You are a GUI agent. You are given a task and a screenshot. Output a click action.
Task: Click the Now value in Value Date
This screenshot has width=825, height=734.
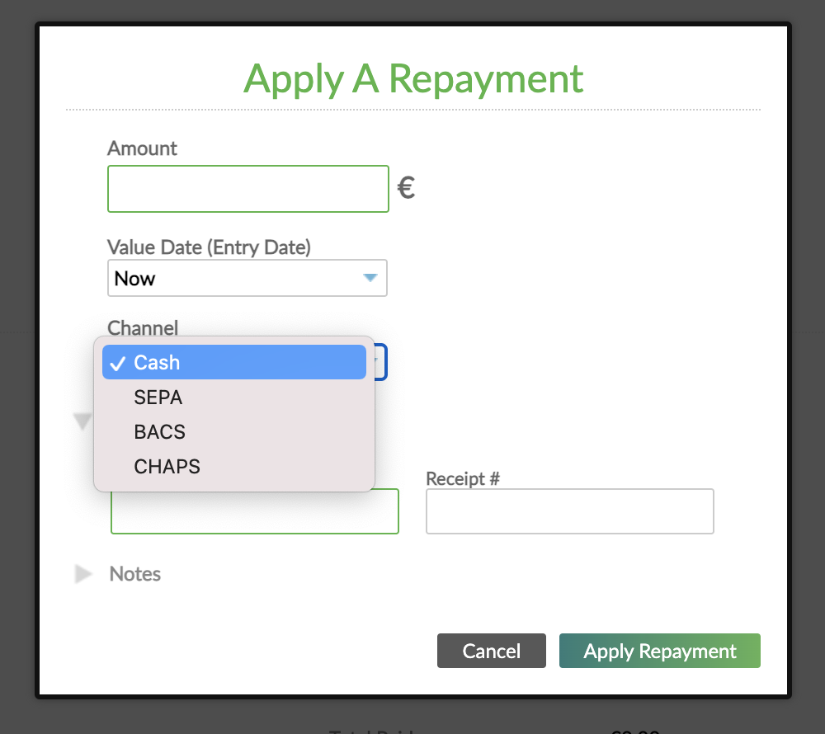[134, 278]
